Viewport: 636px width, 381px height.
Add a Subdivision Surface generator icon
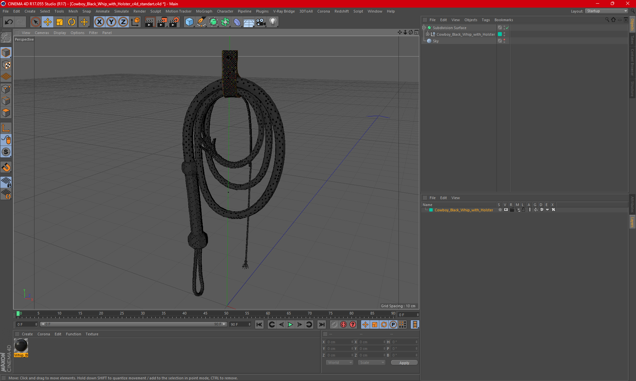(x=213, y=22)
